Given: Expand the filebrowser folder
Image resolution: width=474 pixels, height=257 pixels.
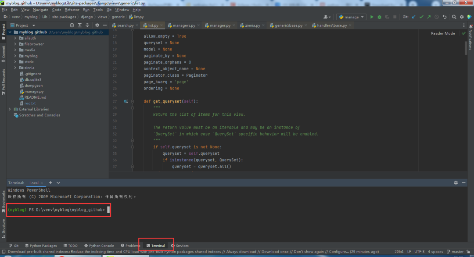Looking at the screenshot, I should pos(15,44).
